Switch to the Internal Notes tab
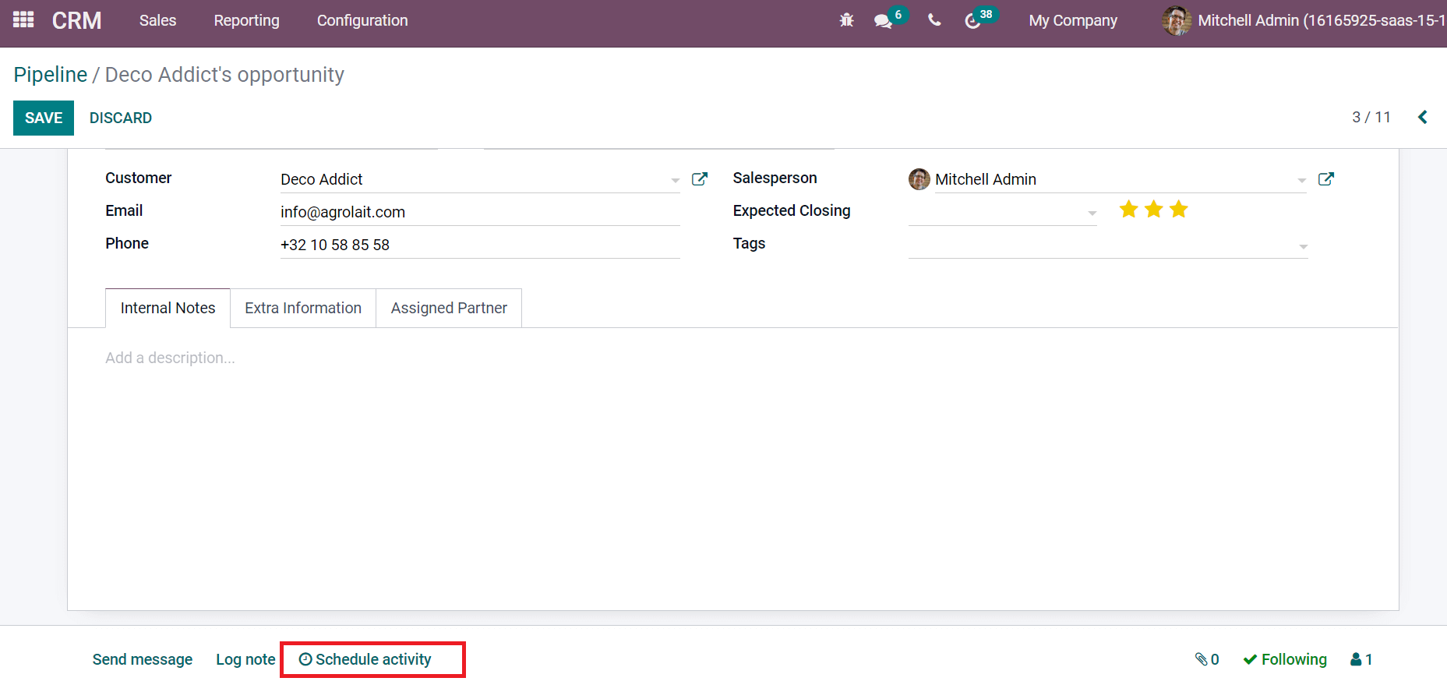 tap(168, 308)
